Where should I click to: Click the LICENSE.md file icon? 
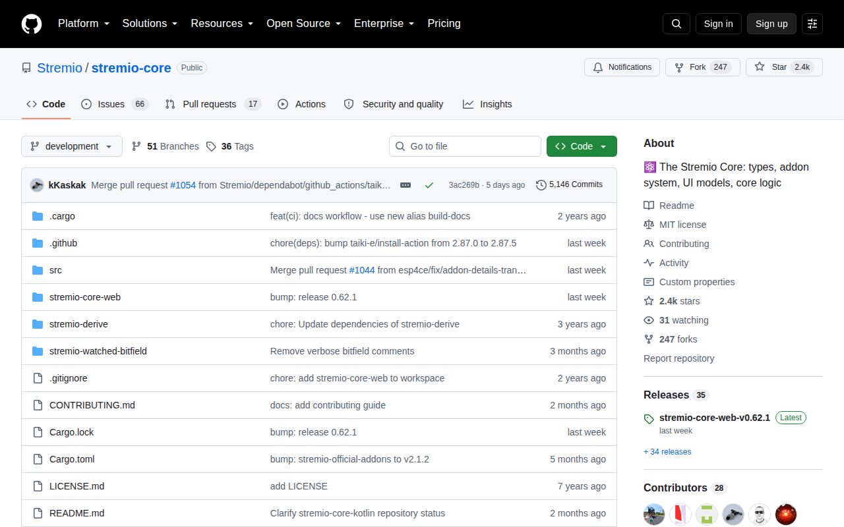coord(38,486)
